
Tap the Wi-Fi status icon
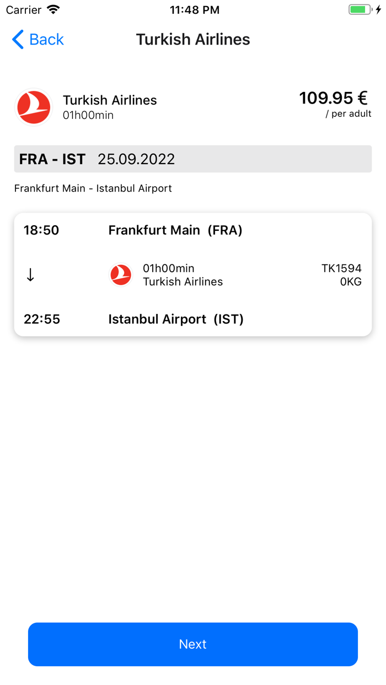[53, 10]
